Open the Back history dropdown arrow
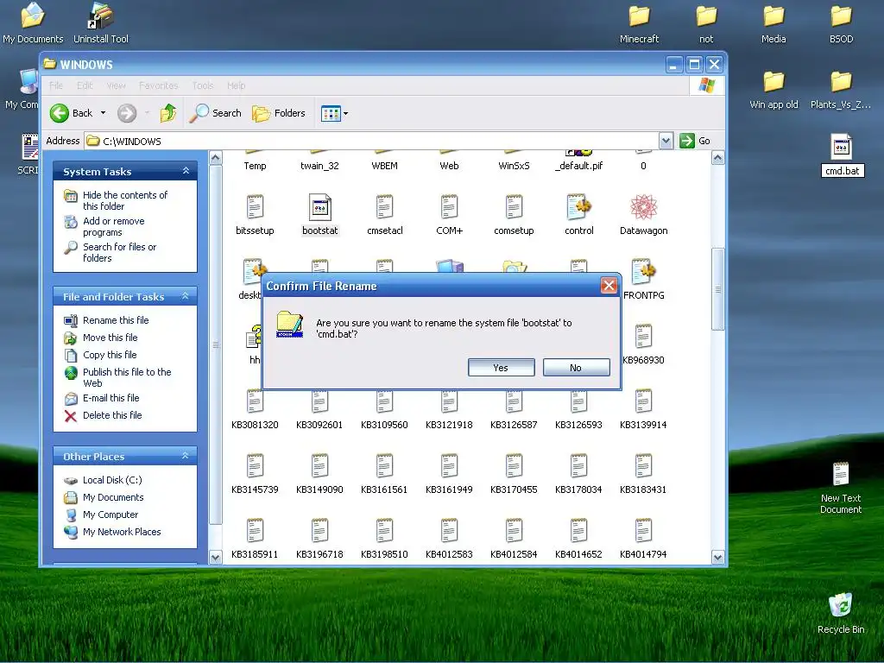The width and height of the screenshot is (884, 663). tap(104, 113)
